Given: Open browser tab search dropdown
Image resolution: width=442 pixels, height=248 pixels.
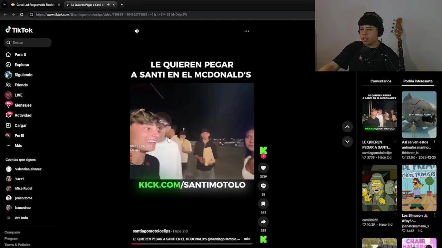Looking at the screenshot, I should (4, 5).
